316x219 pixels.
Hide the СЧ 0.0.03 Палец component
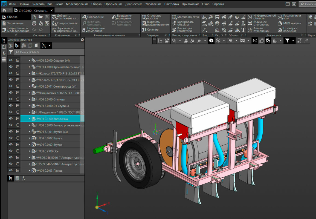(11, 170)
